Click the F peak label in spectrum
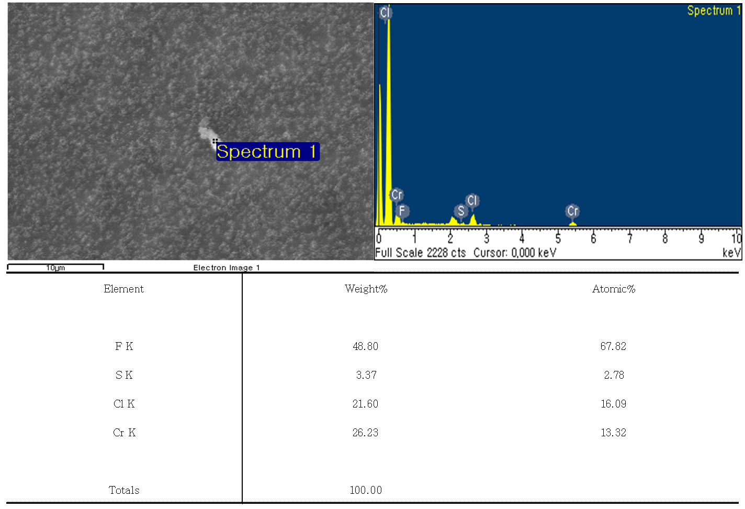The height and width of the screenshot is (509, 745). pyautogui.click(x=402, y=211)
